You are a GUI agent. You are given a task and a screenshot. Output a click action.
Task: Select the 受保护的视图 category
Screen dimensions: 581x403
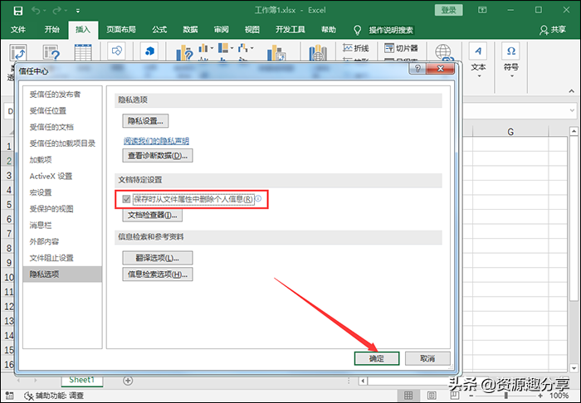pos(62,209)
